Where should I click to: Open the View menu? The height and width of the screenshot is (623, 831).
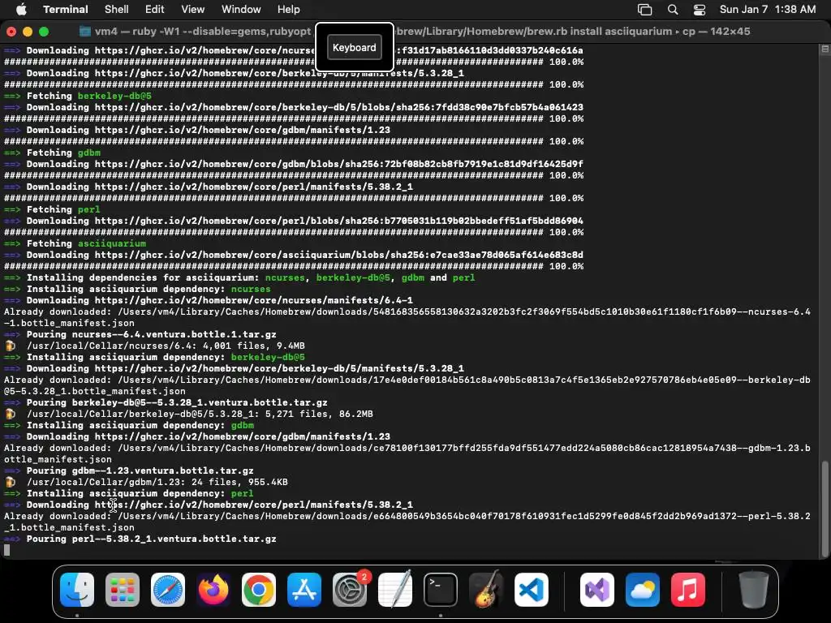click(193, 9)
